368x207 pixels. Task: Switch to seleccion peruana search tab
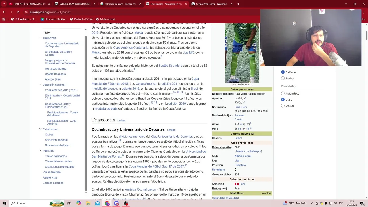120,4
